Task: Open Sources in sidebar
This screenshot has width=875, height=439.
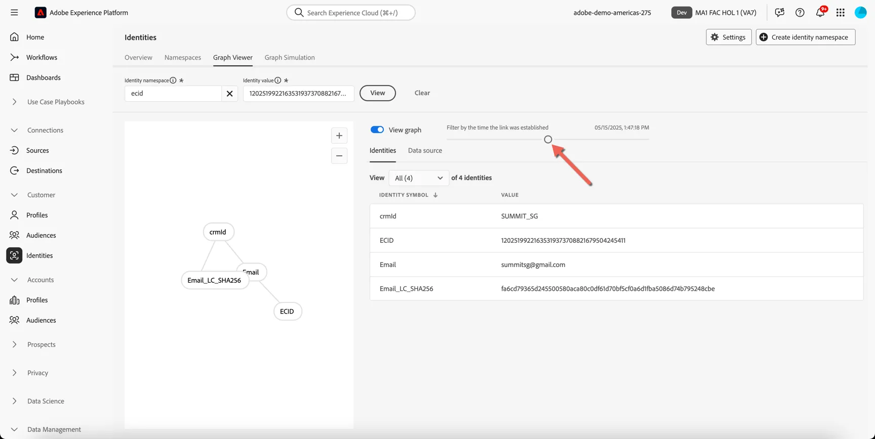Action: coord(37,150)
